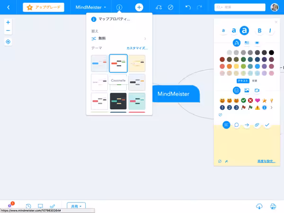
Task: Click the delete circle-slash toolbar icon
Action: pyautogui.click(x=170, y=7)
